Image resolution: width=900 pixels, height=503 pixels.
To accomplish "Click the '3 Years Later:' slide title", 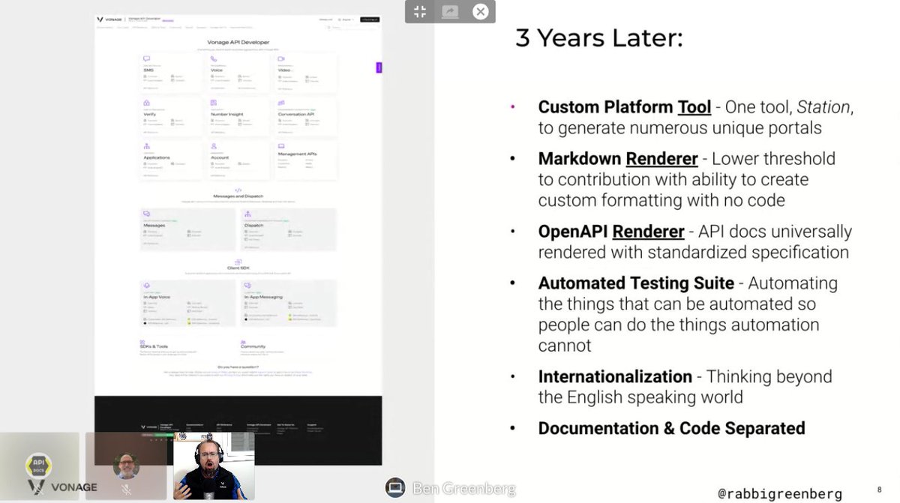I will pos(598,39).
